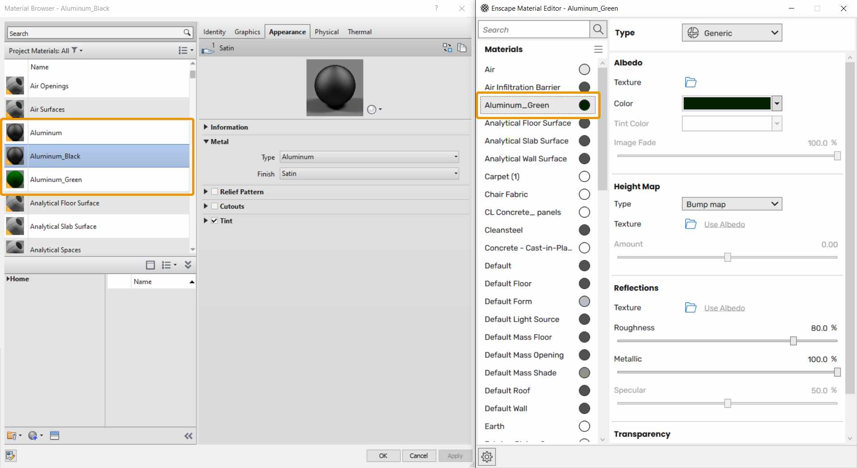The width and height of the screenshot is (857, 468).
Task: Open the Height Map Type dropdown
Action: pyautogui.click(x=731, y=203)
